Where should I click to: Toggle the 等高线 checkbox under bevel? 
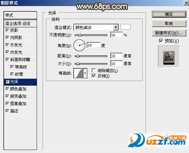pos(12,67)
